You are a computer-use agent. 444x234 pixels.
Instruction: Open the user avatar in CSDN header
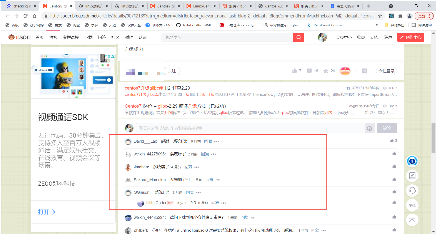click(x=322, y=37)
